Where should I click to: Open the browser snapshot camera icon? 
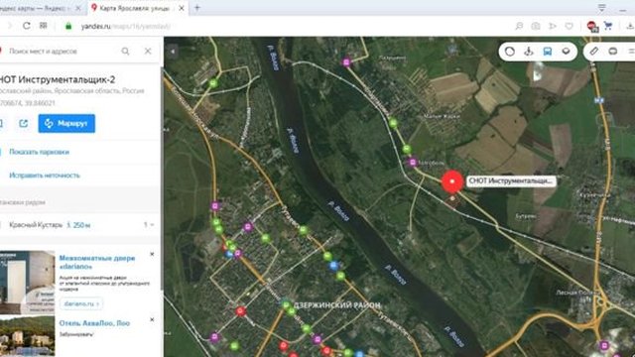coord(536,26)
